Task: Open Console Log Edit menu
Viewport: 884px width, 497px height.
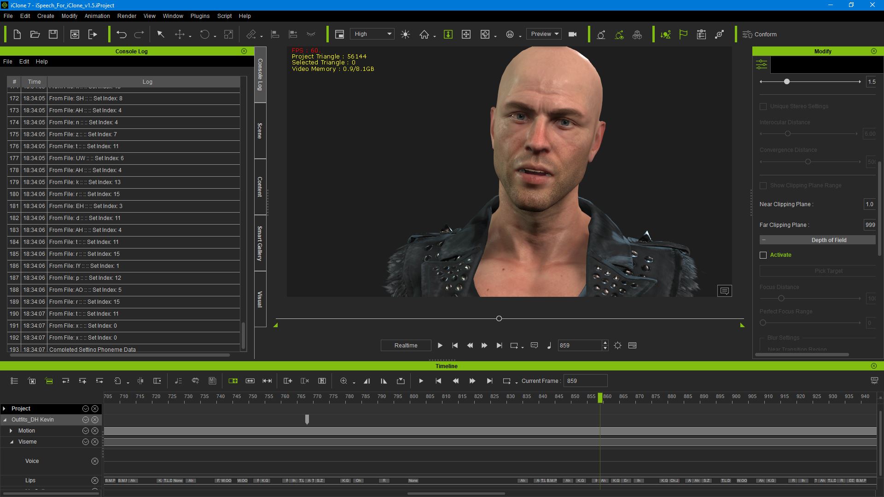Action: [x=24, y=62]
